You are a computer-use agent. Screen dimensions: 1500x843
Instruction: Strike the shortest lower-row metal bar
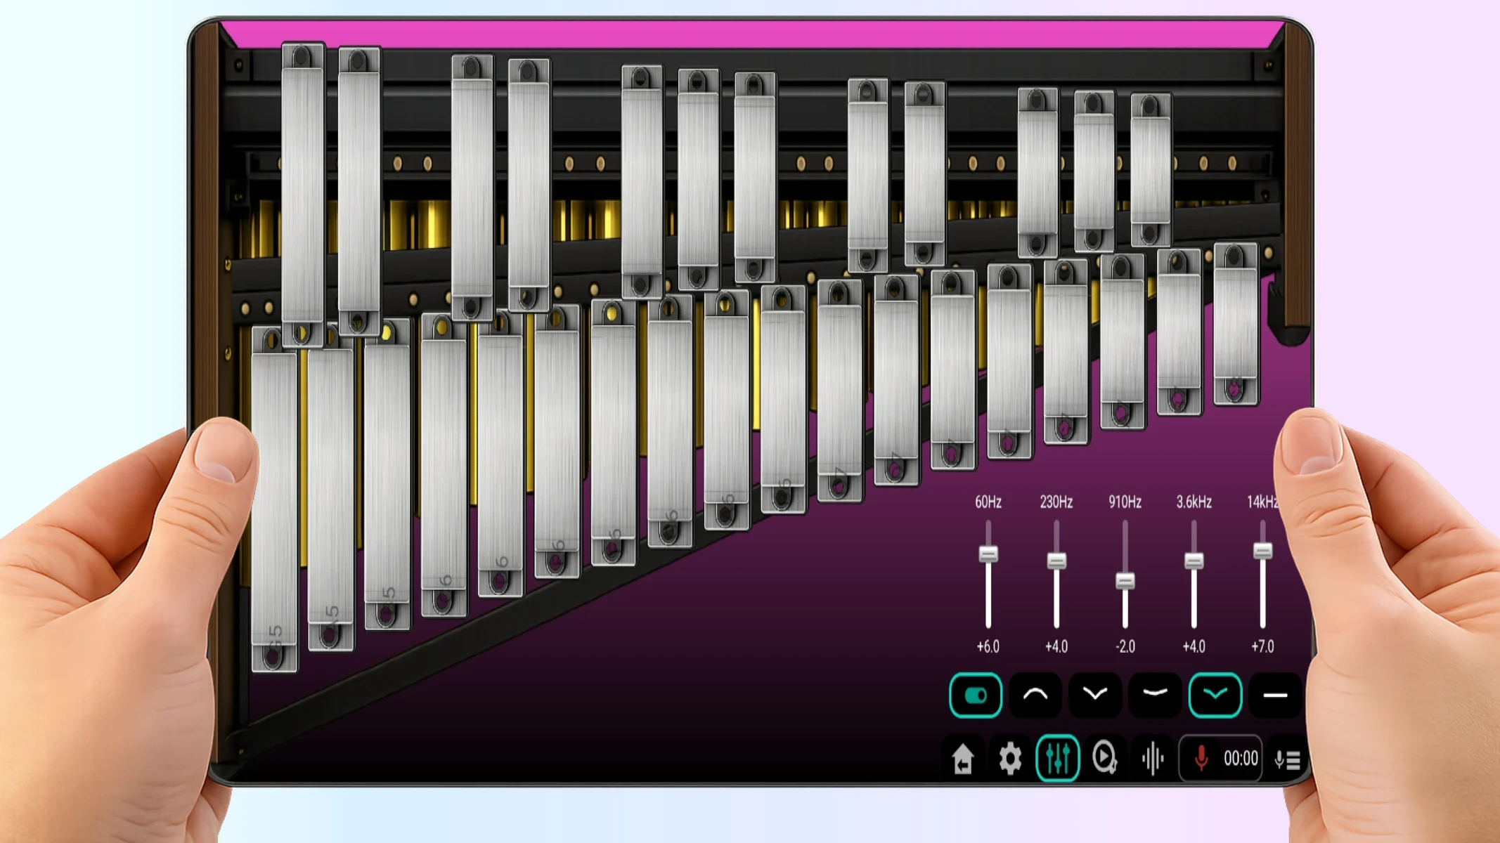1236,324
